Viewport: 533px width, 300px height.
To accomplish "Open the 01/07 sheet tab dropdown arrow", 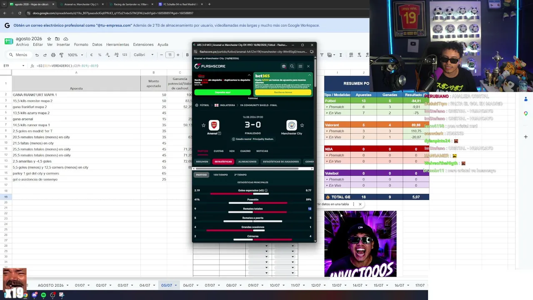I will 88,285.
